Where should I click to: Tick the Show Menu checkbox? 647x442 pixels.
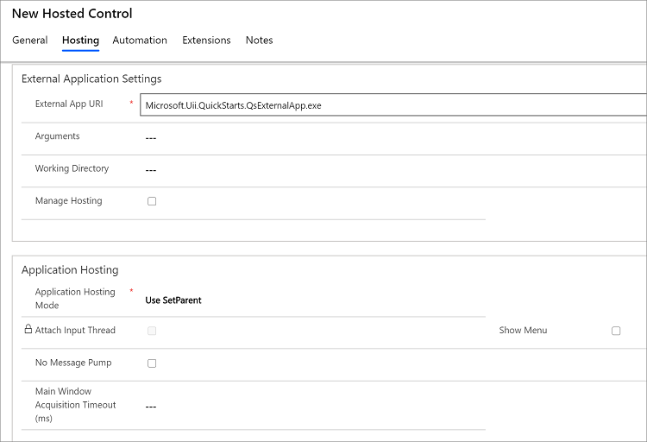click(616, 331)
